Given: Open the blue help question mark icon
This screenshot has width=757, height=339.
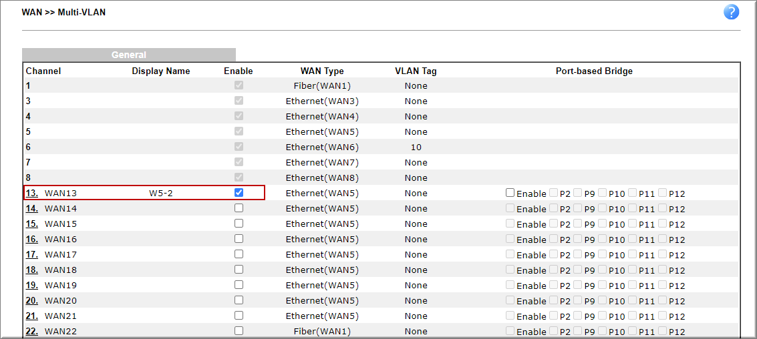Looking at the screenshot, I should point(732,12).
